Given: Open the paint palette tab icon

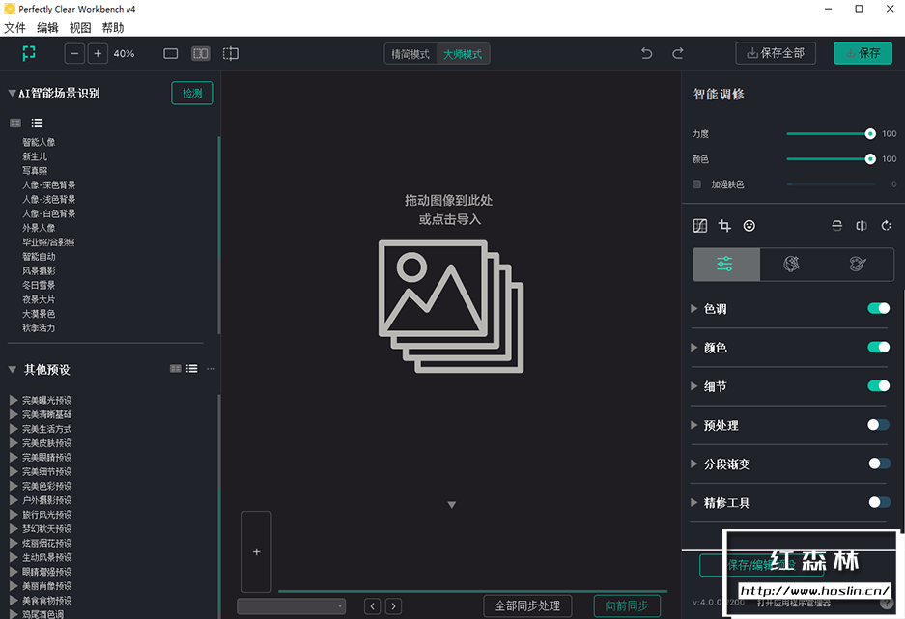Looking at the screenshot, I should (x=859, y=265).
